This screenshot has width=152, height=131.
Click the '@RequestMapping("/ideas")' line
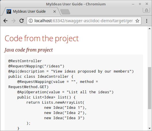click(36, 66)
